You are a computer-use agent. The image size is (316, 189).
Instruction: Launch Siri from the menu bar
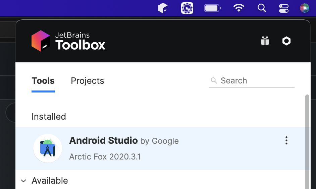click(304, 8)
